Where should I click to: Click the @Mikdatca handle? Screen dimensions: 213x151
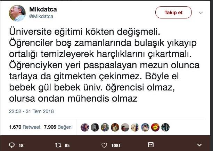coord(41,16)
